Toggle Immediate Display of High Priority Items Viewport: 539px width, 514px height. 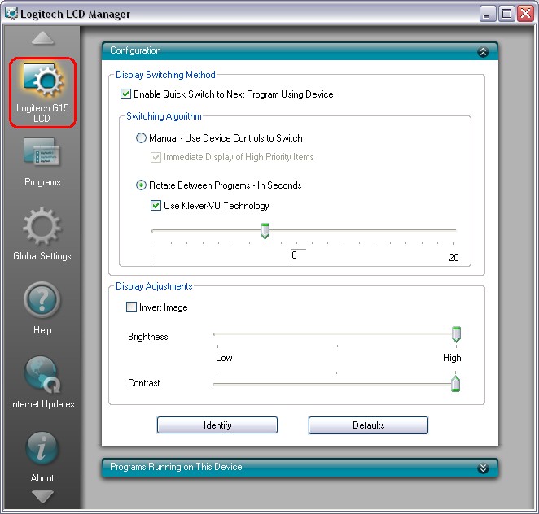156,157
